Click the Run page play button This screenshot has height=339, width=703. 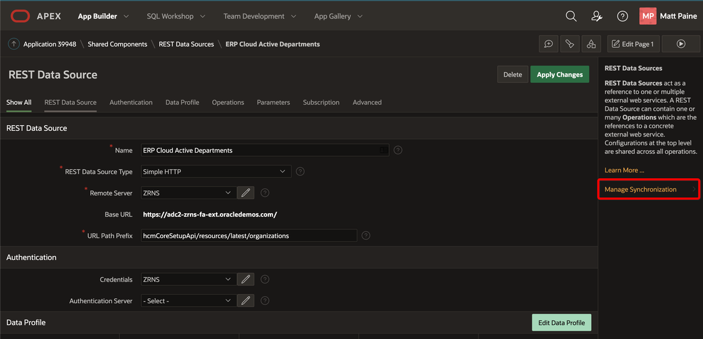(x=681, y=44)
